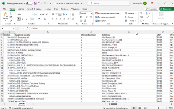This screenshot has width=174, height=109.
Task: Click the top align icon
Action: click(53, 14)
